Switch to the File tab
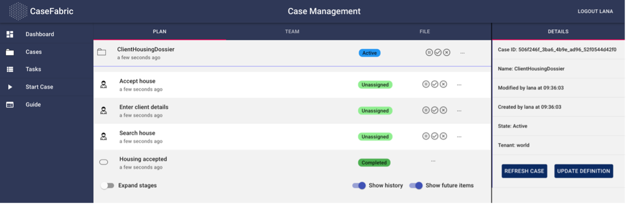Viewport: 627px width, 205px height. click(425, 32)
